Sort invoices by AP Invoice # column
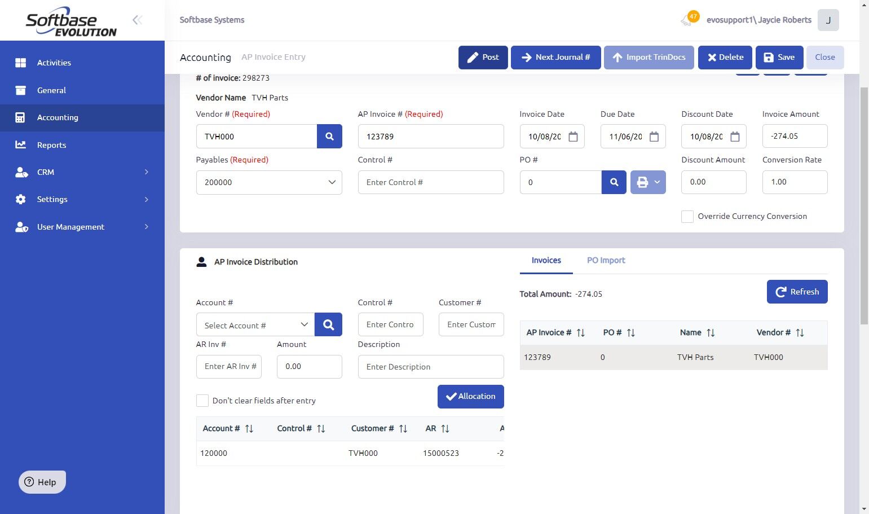This screenshot has width=869, height=514. pyautogui.click(x=581, y=333)
